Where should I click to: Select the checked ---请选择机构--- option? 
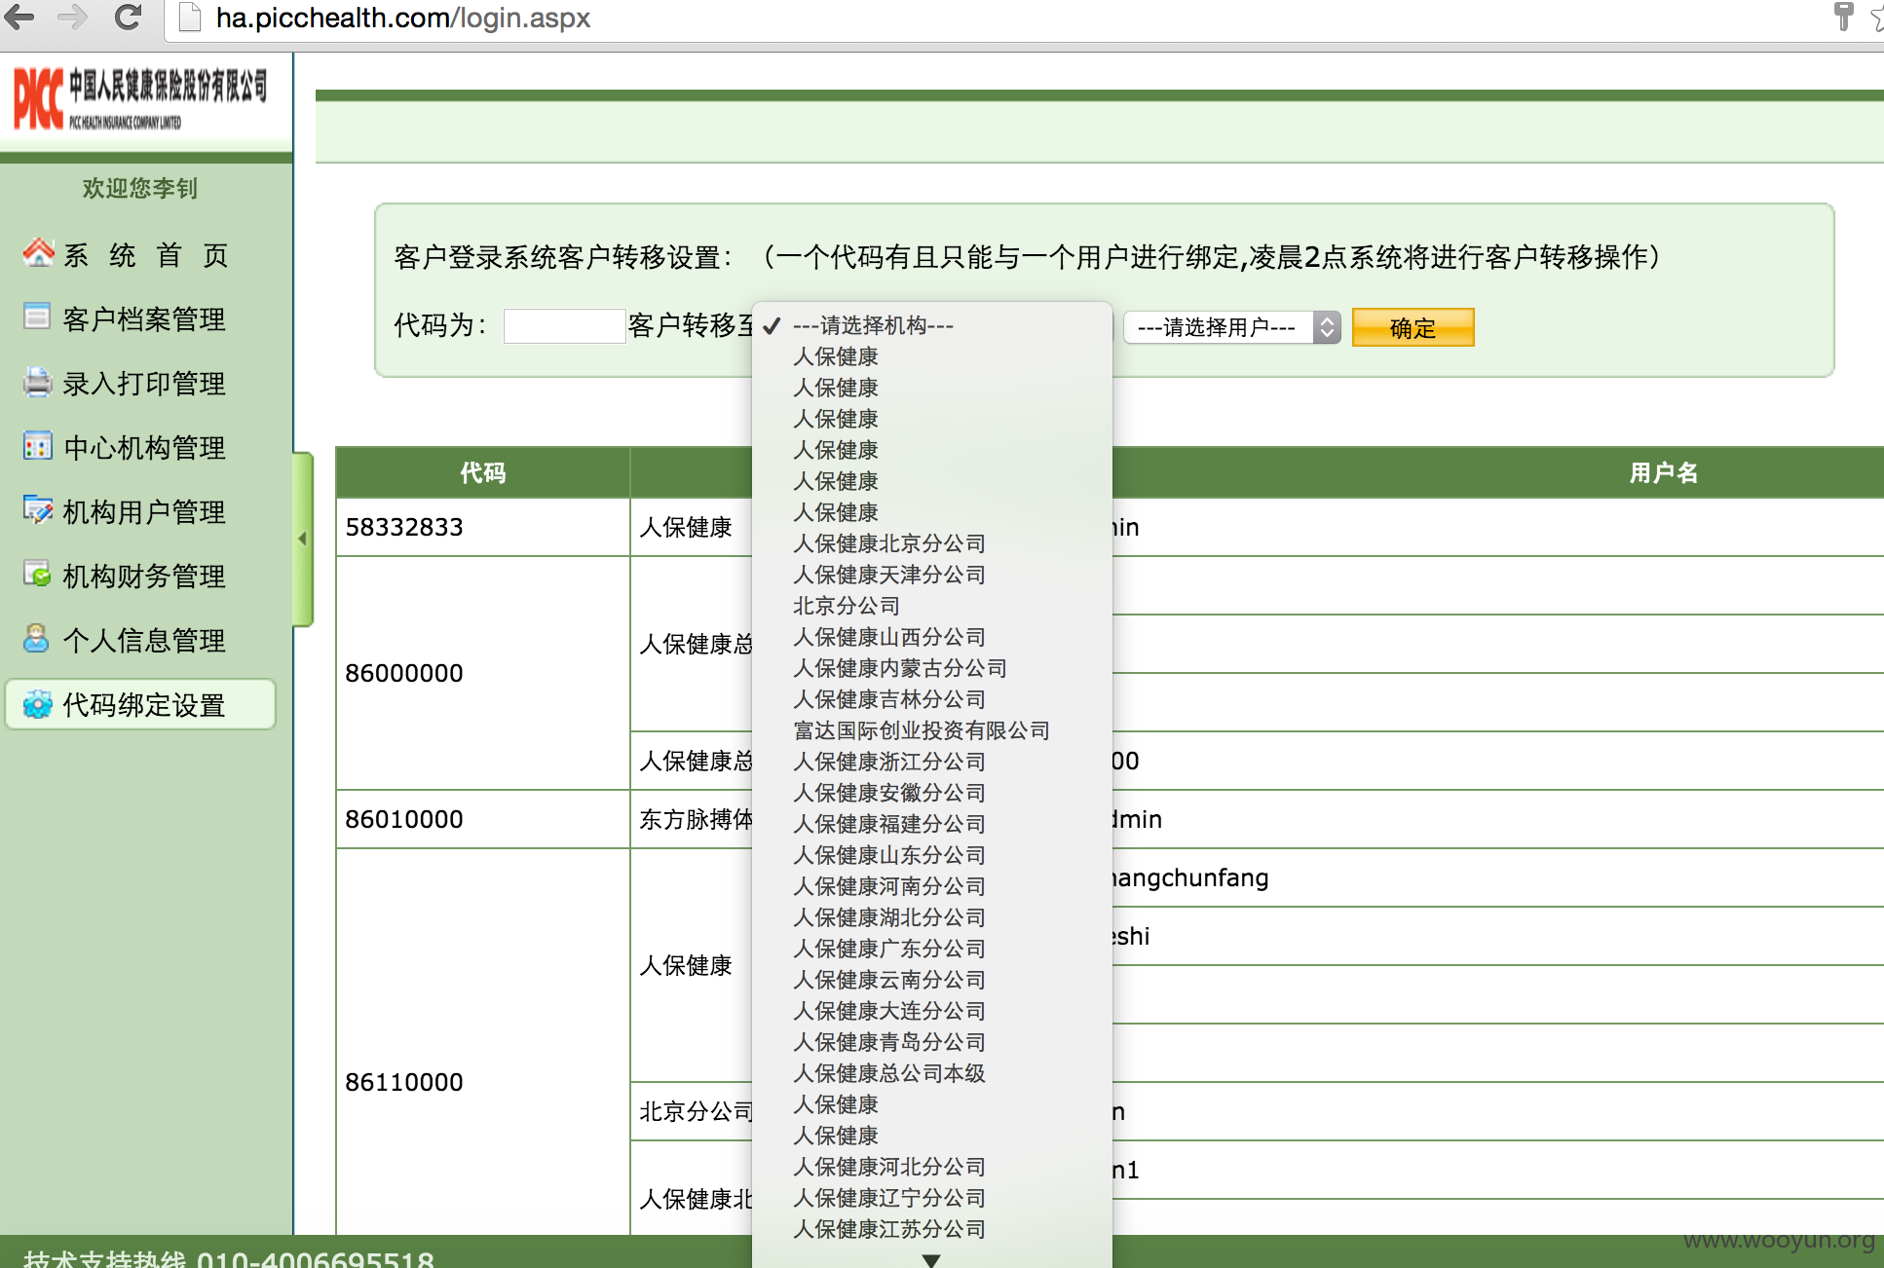pyautogui.click(x=932, y=325)
